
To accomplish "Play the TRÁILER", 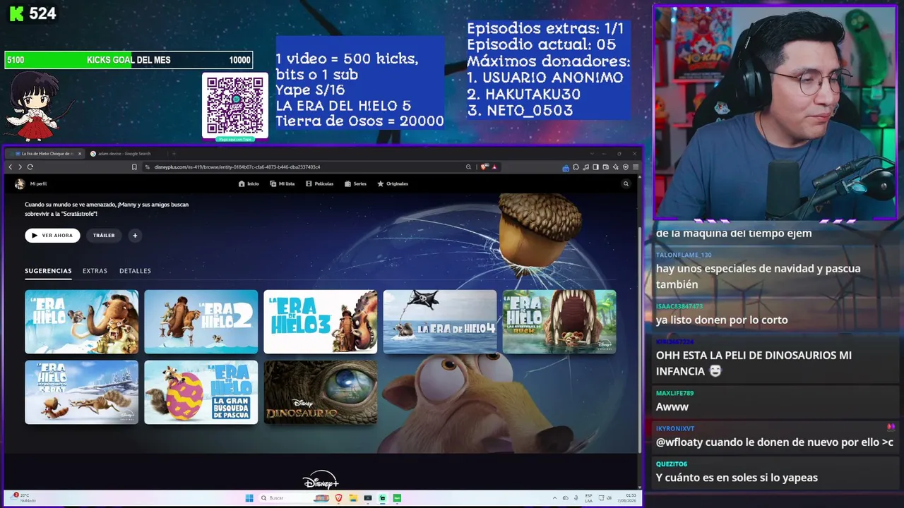I will tap(104, 236).
